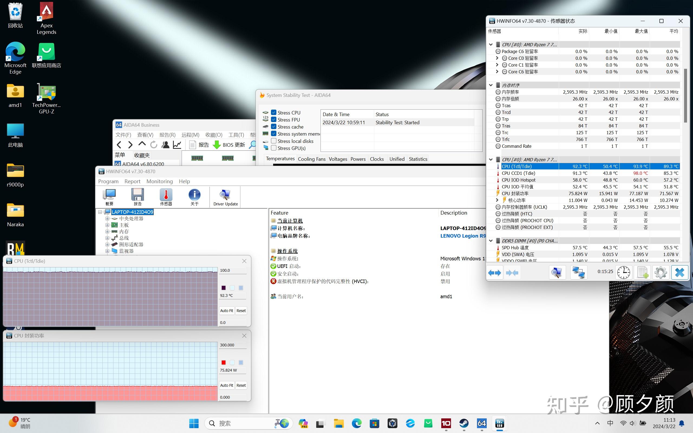Open the Monitoring menu in HWiNFO64
Viewport: 693px width, 433px height.
159,181
